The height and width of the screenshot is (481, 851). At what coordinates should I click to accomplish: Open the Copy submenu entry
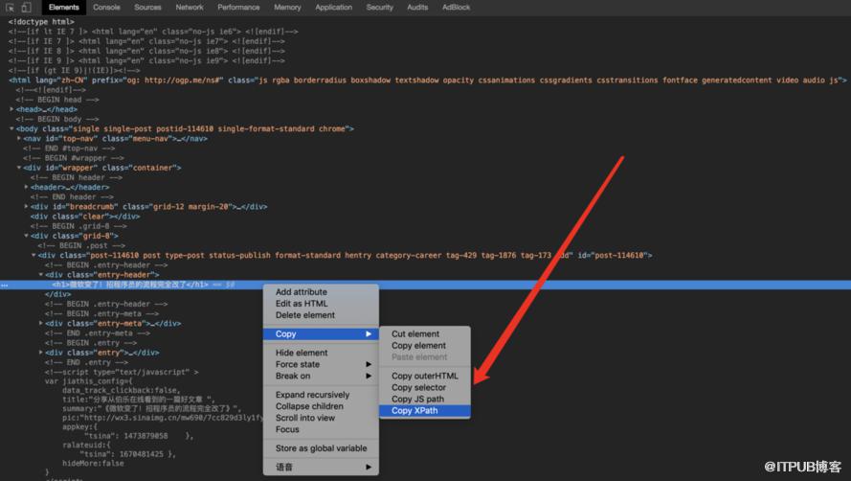(321, 333)
